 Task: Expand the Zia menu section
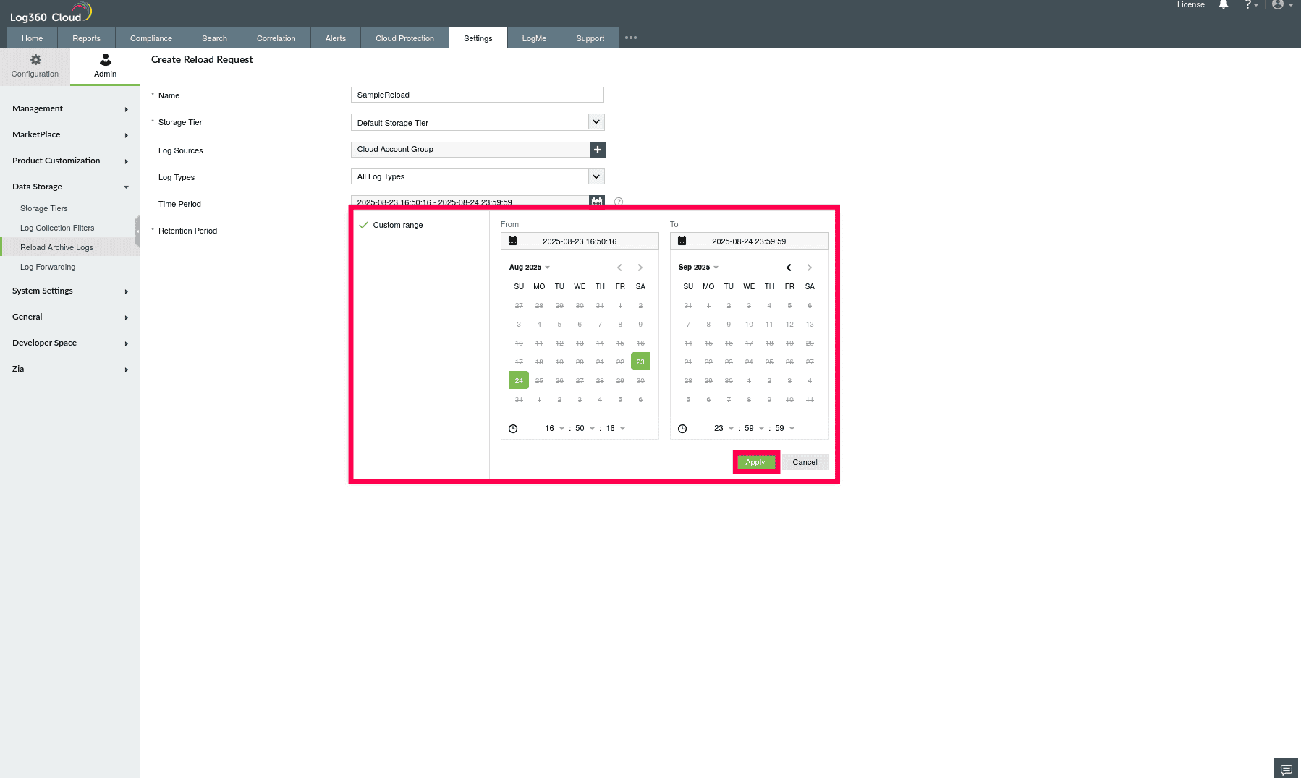70,369
